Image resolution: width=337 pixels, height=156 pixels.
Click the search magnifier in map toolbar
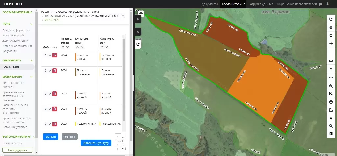(x=331, y=126)
